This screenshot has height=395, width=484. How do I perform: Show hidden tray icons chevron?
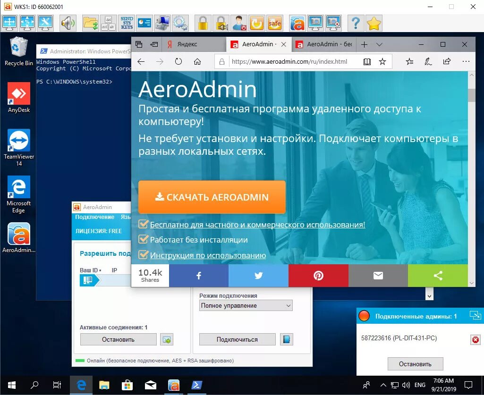[383, 385]
